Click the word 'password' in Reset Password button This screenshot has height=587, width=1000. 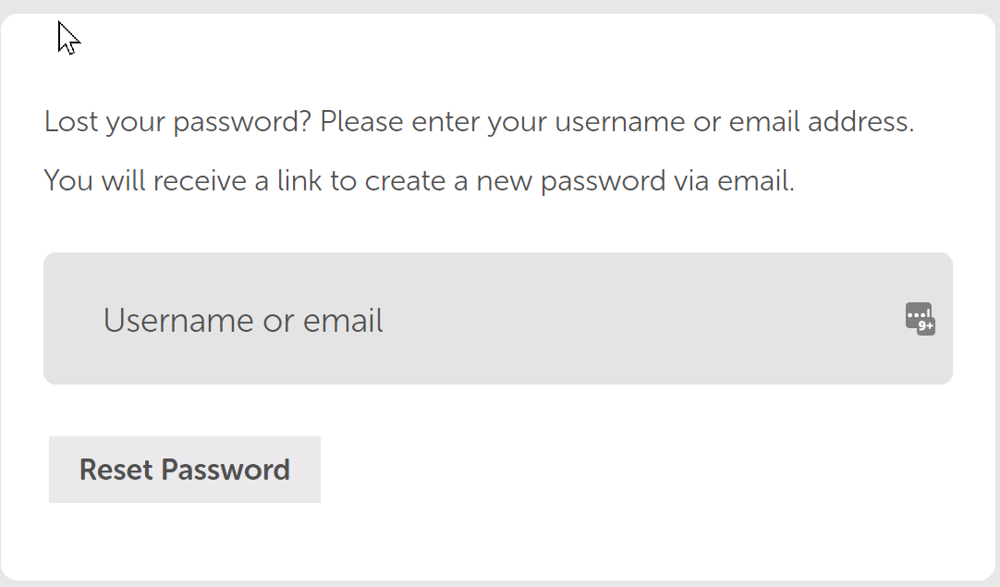pos(226,470)
